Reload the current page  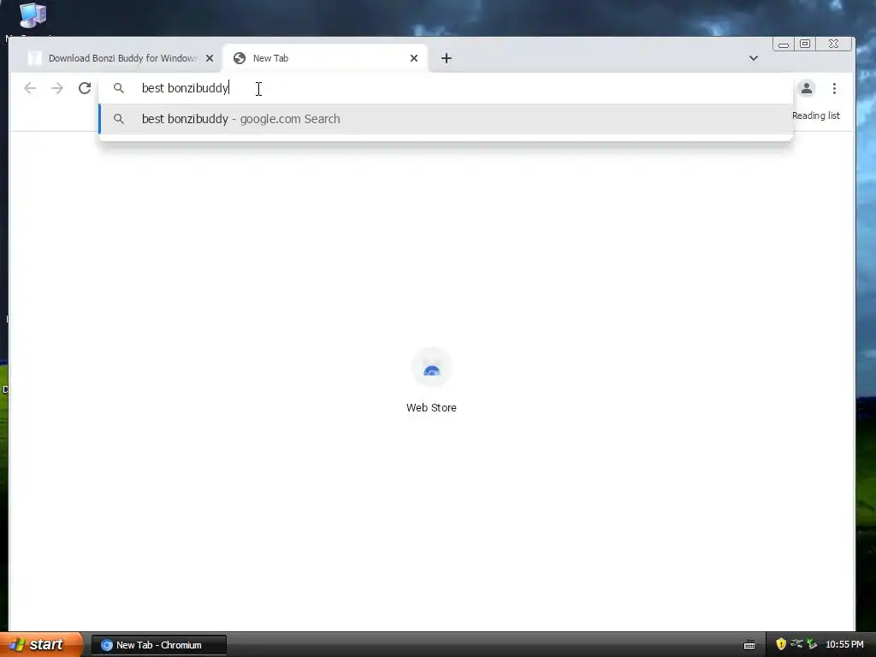(85, 88)
